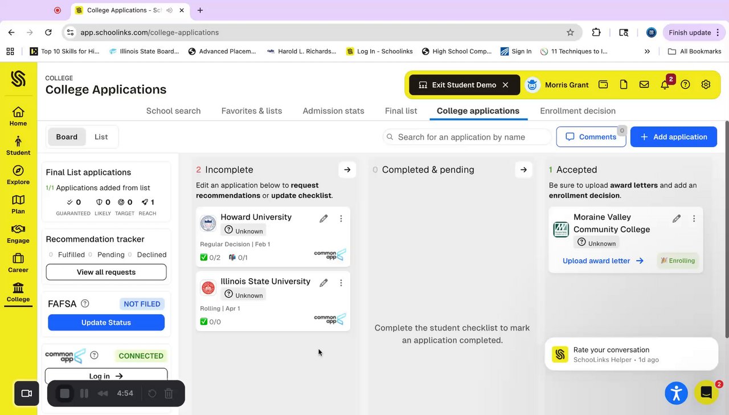
Task: Click the Completed & pending arrow
Action: tap(523, 169)
